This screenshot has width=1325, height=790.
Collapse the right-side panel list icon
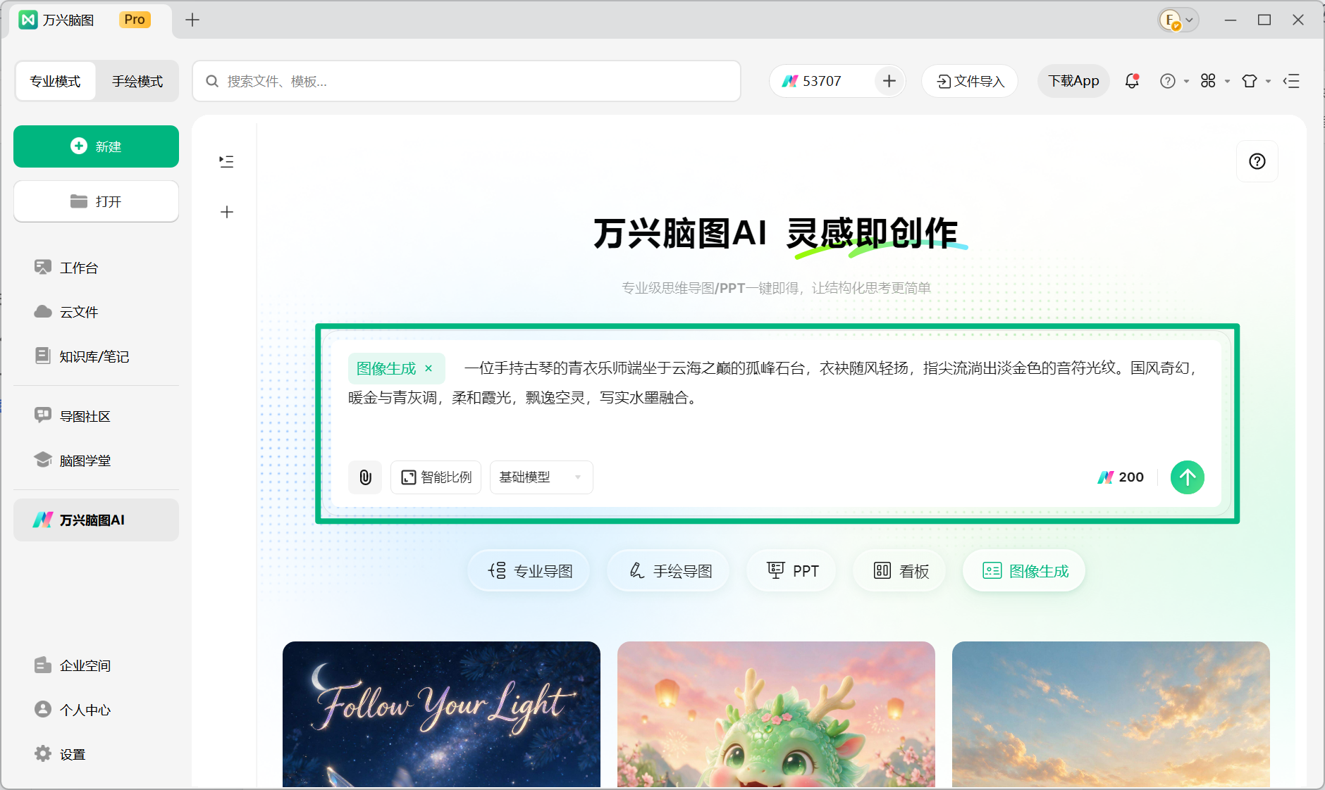point(1291,82)
